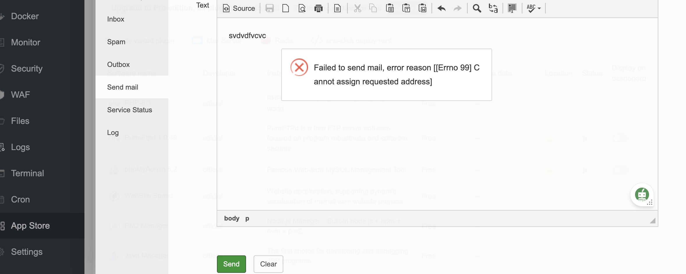Screen dimensions: 686x274
Task: Select the Paste from Word icon
Action: point(422,8)
